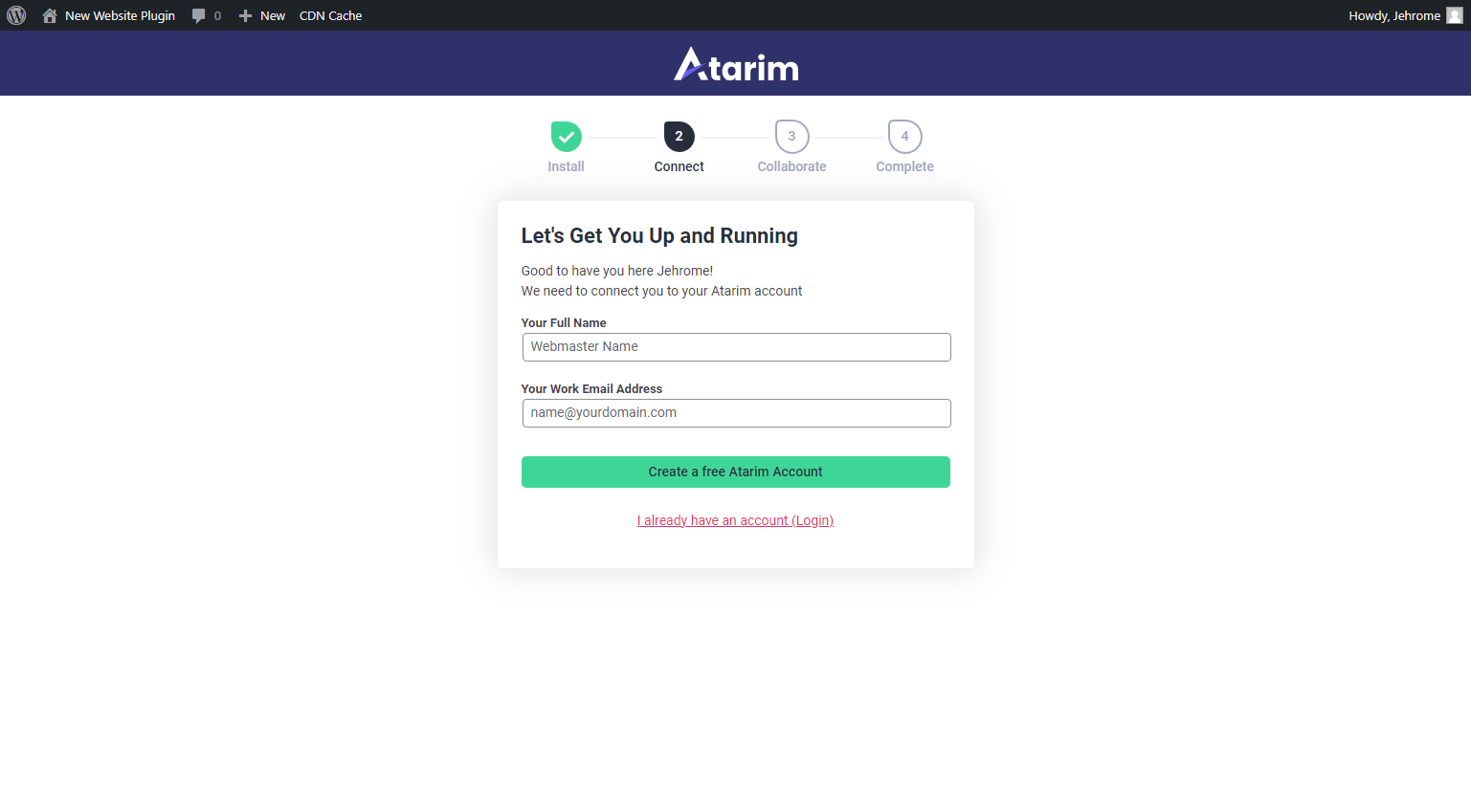
Task: Open the Howdy, Jehrome account menu
Action: click(x=1393, y=15)
